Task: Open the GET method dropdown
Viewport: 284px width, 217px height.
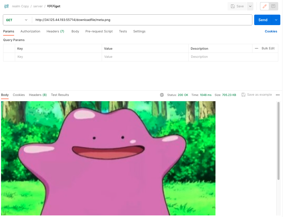Action: [x=17, y=20]
